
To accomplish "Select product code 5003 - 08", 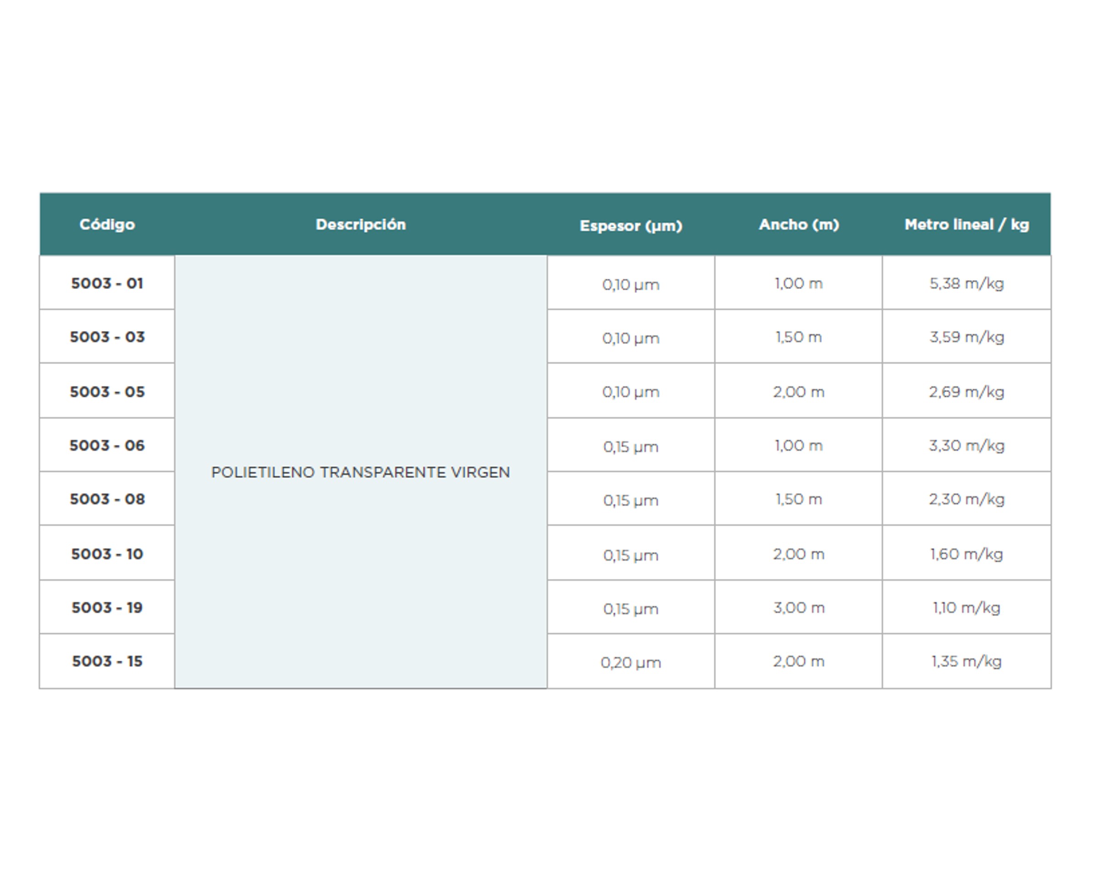I will [107, 499].
